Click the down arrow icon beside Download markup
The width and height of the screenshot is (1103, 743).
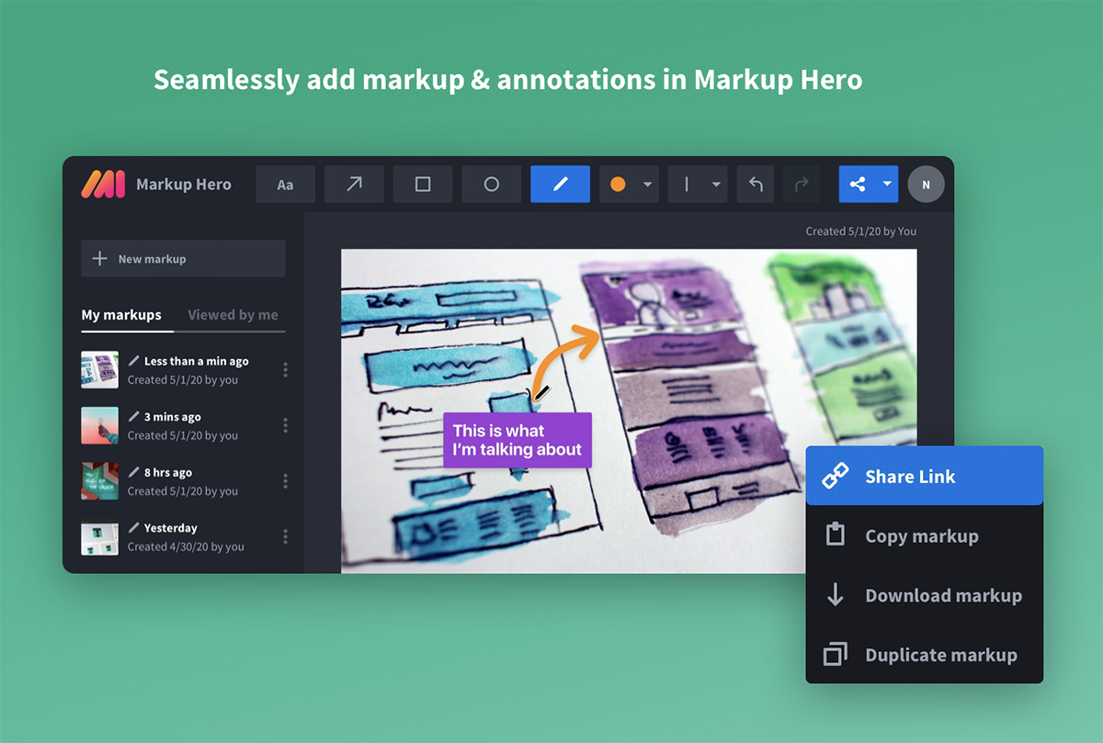(x=836, y=595)
